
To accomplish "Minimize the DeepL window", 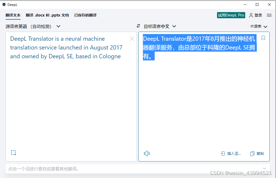I will [245, 5].
